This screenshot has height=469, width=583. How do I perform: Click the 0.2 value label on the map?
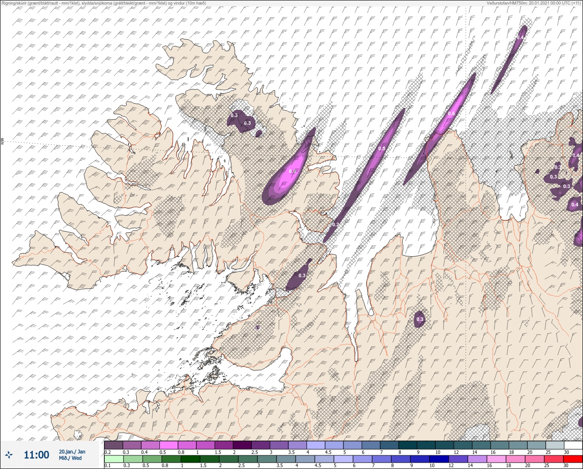335,224
